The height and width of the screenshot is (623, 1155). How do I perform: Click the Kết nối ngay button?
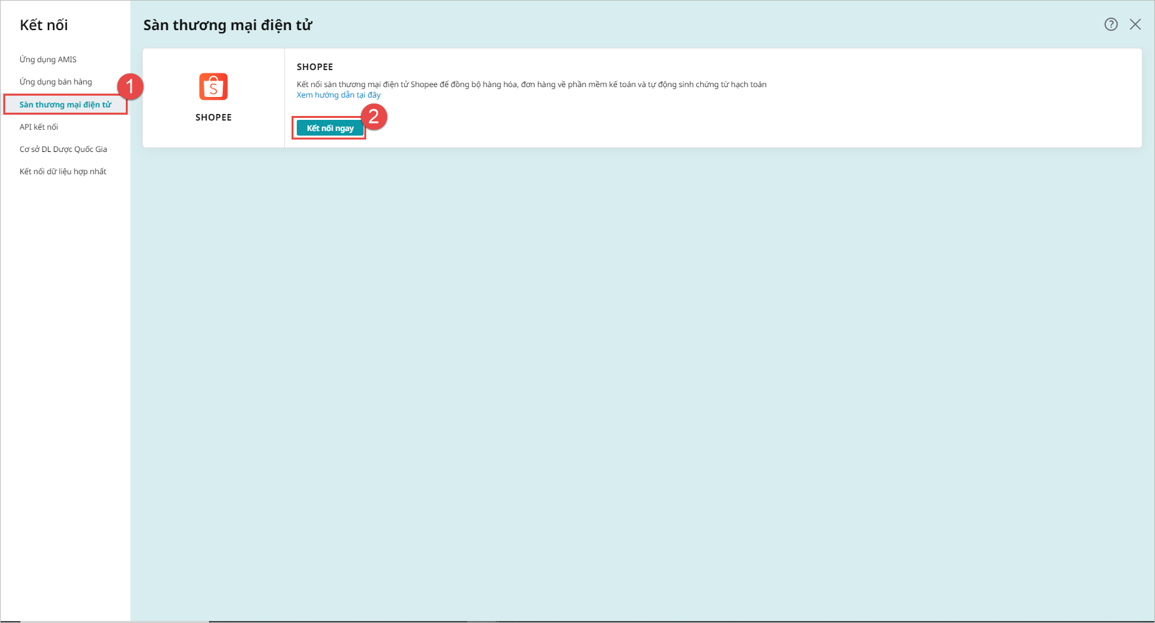[330, 128]
